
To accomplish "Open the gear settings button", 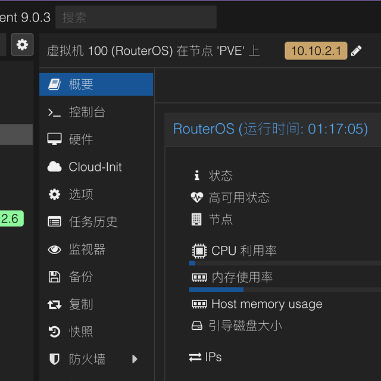I will (22, 45).
